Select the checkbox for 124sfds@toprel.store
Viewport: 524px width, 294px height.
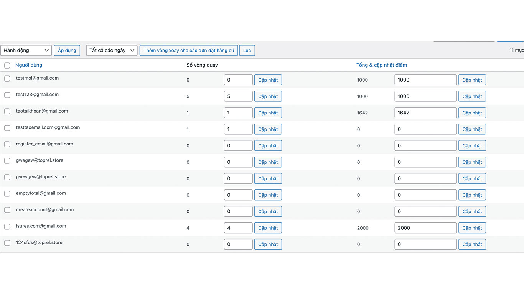[x=7, y=243]
